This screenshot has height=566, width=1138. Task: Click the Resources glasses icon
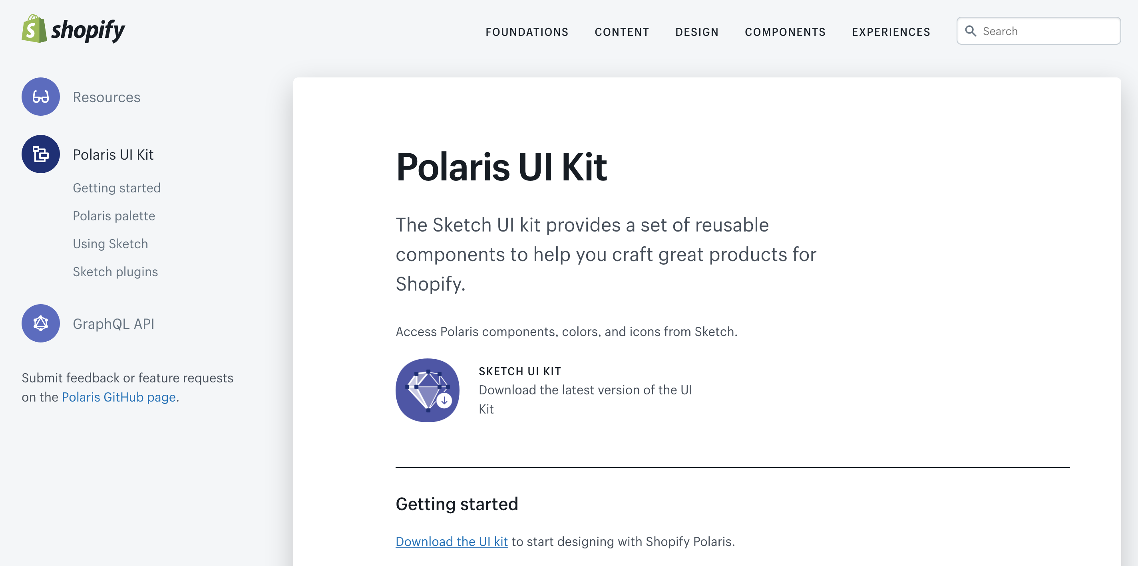[x=41, y=97]
